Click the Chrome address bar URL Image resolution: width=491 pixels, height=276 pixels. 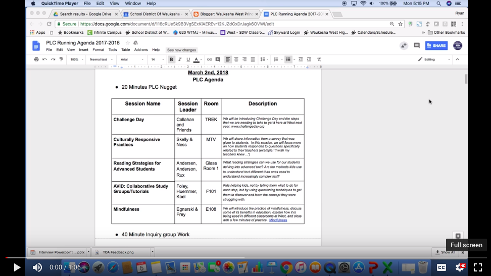(x=177, y=24)
